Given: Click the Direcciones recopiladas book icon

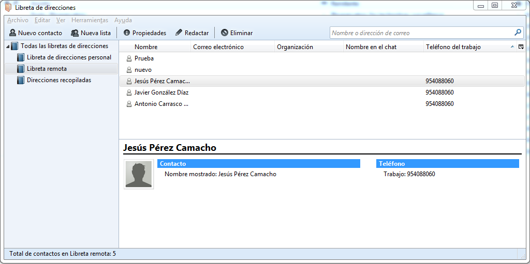Looking at the screenshot, I should pyautogui.click(x=21, y=81).
